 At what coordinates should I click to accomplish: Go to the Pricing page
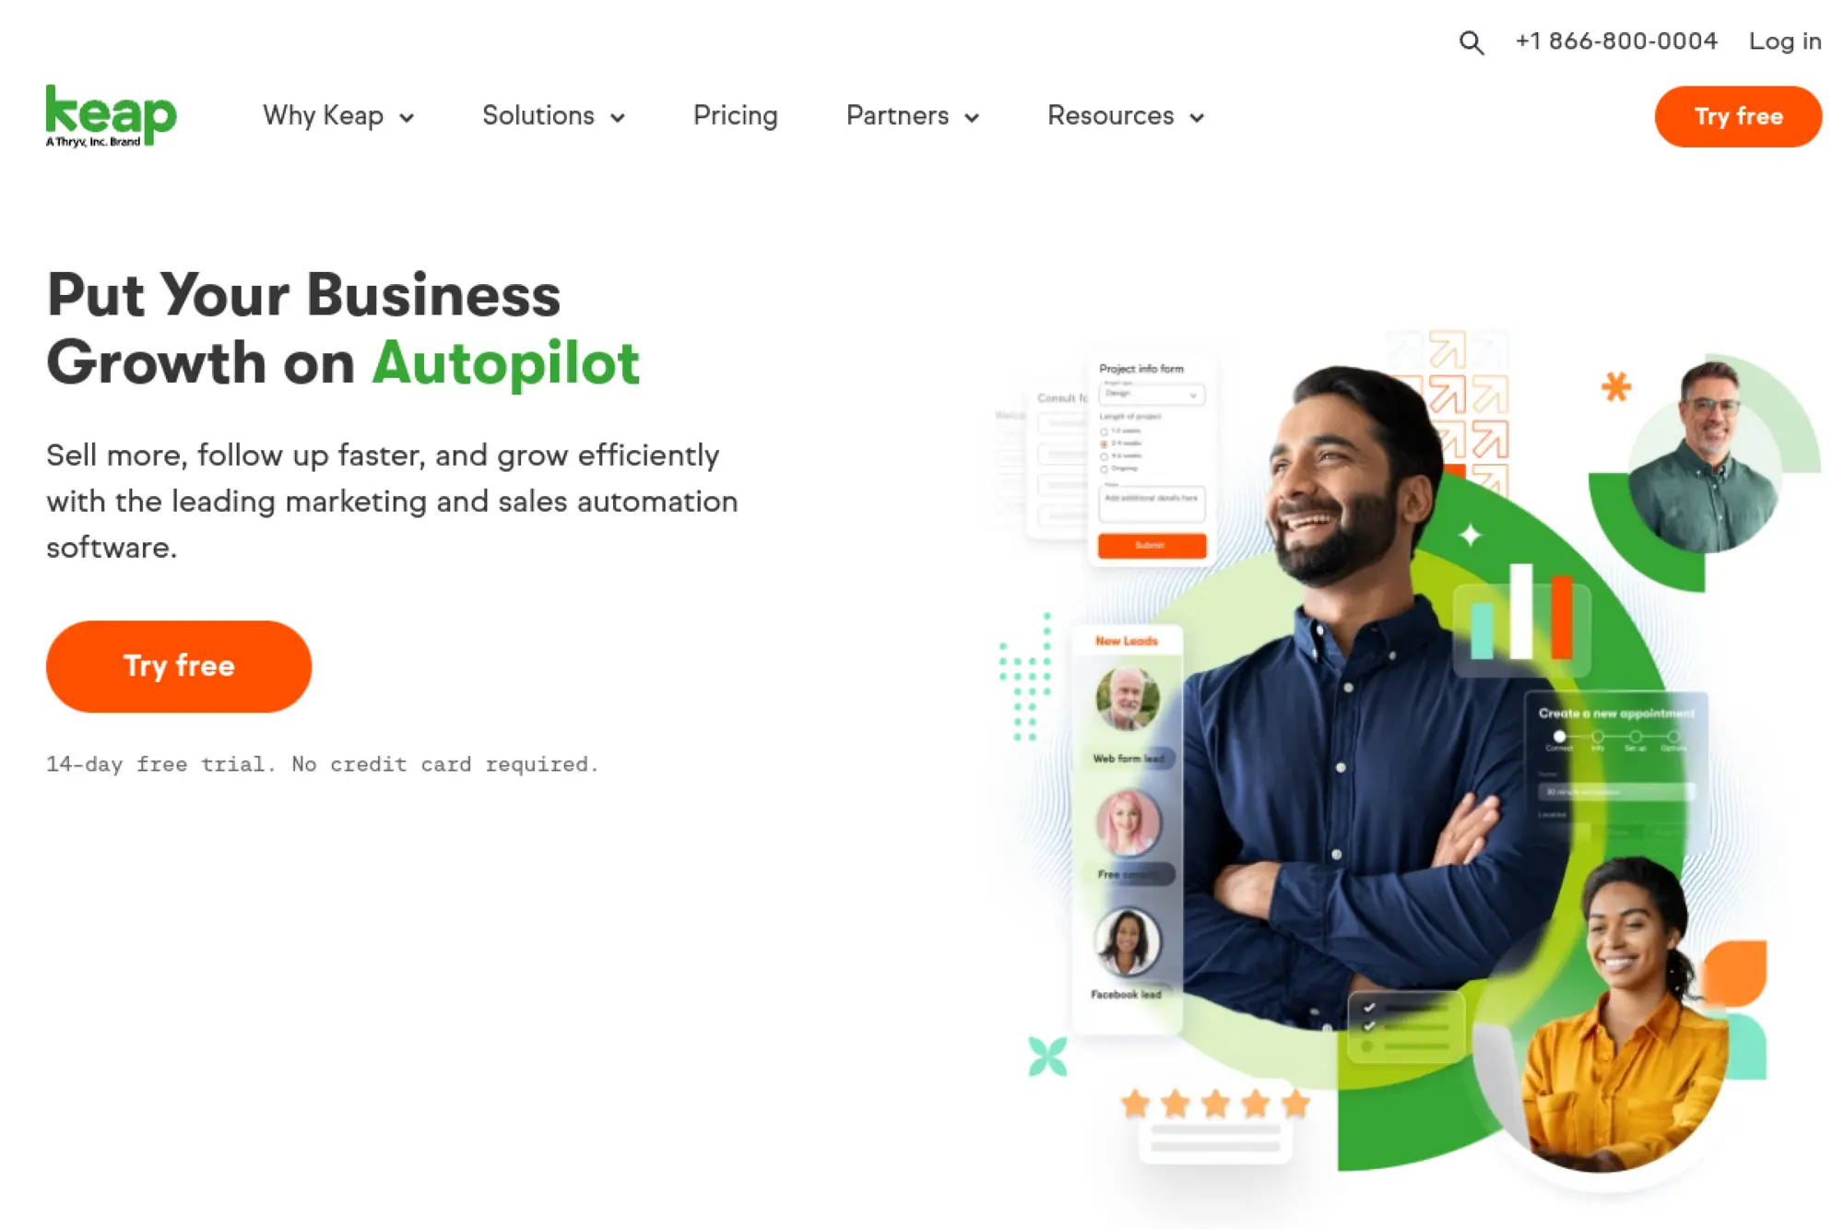(x=735, y=116)
